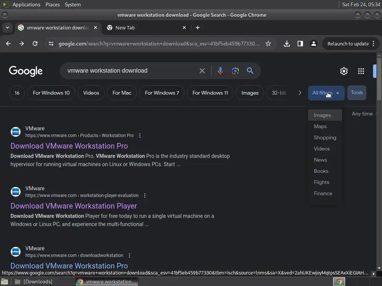Screen dimensions: 382x286
Task: Select Maps from the filters menu
Action: tap(325, 127)
